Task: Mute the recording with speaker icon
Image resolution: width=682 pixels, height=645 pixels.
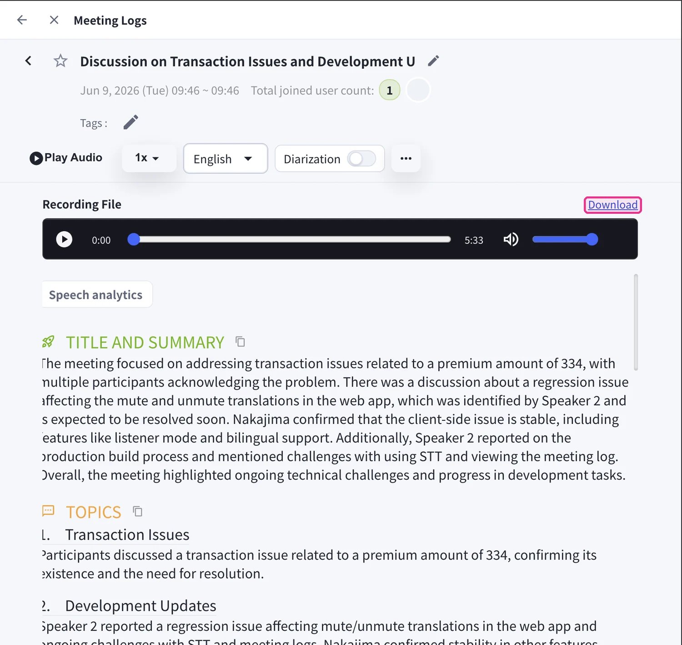Action: click(511, 239)
